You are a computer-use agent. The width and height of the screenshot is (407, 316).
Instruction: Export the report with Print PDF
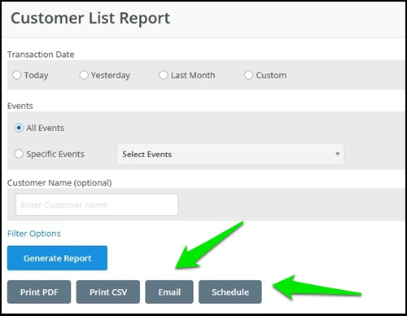point(39,292)
